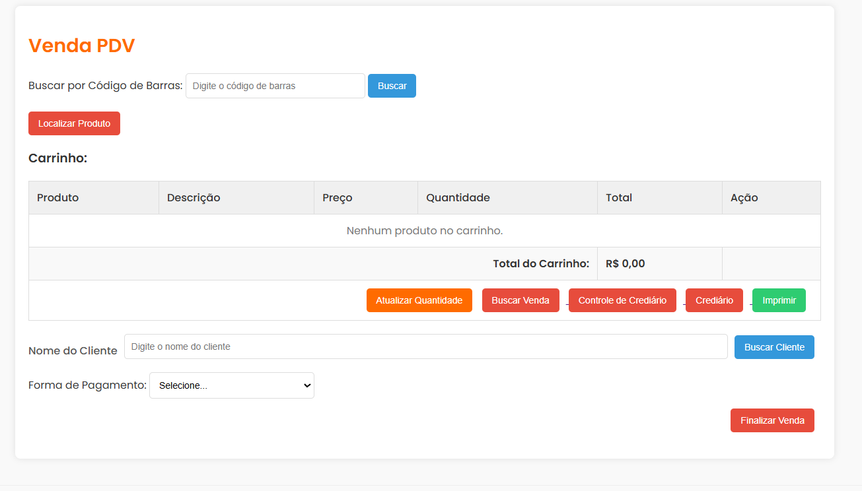
Task: Click the customer name input field
Action: click(x=425, y=346)
